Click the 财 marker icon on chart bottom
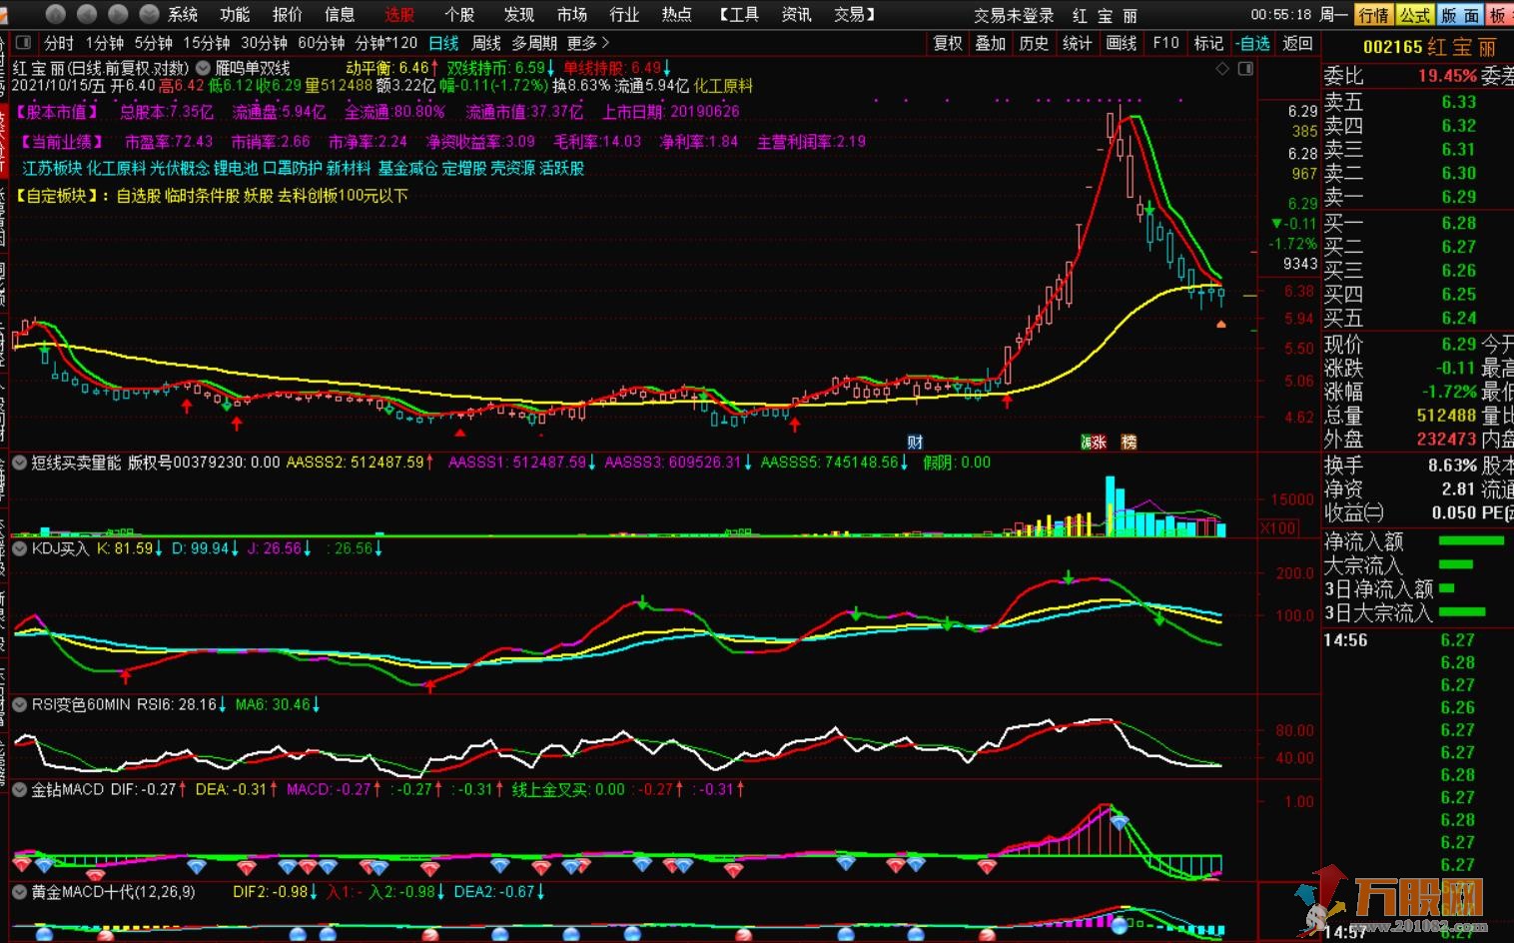This screenshot has width=1514, height=943. click(x=915, y=443)
